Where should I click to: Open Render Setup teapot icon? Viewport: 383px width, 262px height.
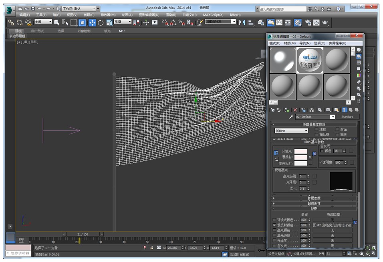pos(308,23)
